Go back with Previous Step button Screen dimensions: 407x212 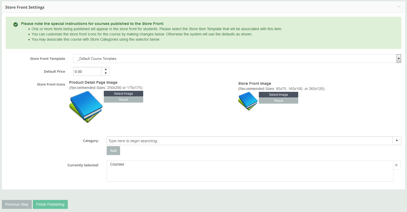coord(17,204)
